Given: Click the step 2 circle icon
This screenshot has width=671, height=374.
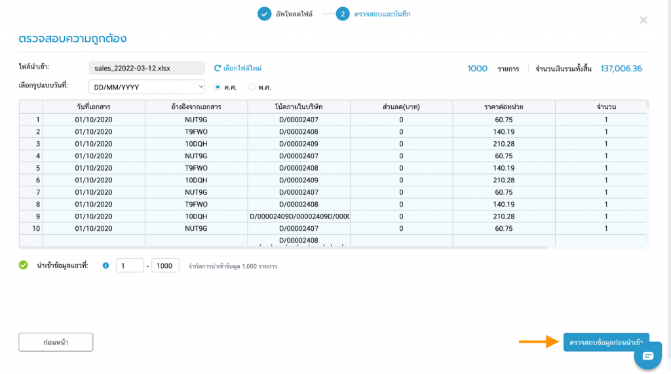Looking at the screenshot, I should pyautogui.click(x=342, y=14).
